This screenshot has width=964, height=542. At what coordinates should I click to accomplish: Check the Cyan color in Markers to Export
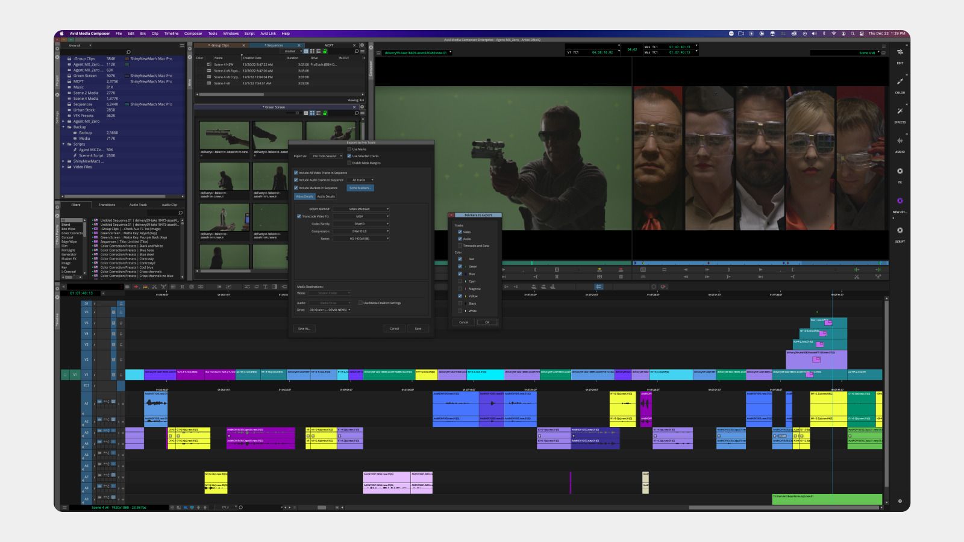[460, 281]
